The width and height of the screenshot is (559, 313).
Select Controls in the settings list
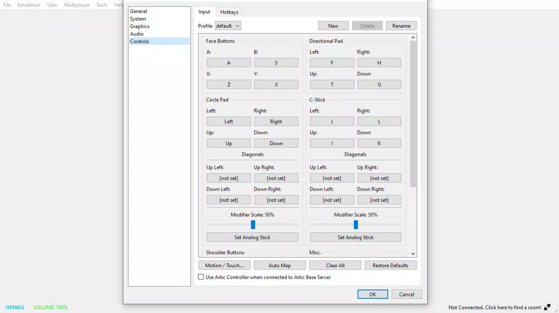159,41
